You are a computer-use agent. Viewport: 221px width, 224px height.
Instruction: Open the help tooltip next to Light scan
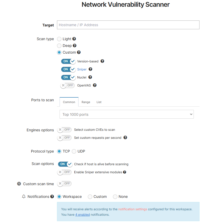click(x=74, y=39)
